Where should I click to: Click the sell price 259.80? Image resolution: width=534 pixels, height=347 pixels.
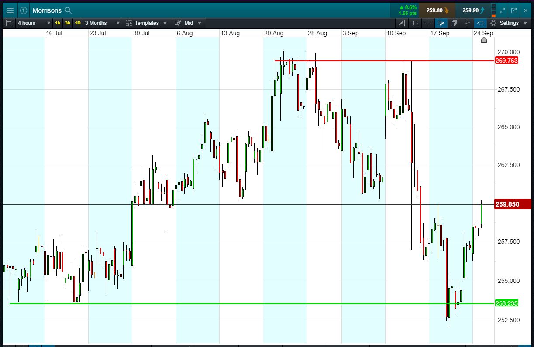point(437,10)
